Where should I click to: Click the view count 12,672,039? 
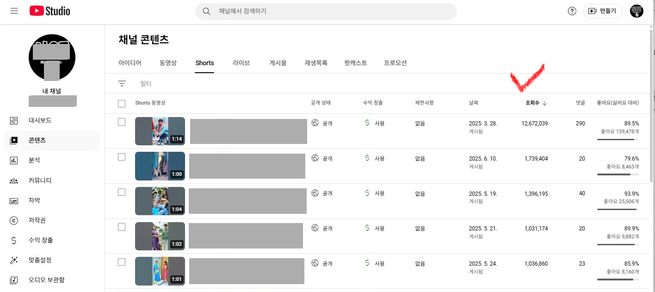tap(534, 124)
